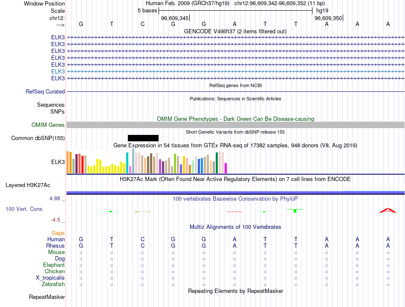
Task: Click the GENCODE V49lift37 track title
Action: click(x=235, y=32)
